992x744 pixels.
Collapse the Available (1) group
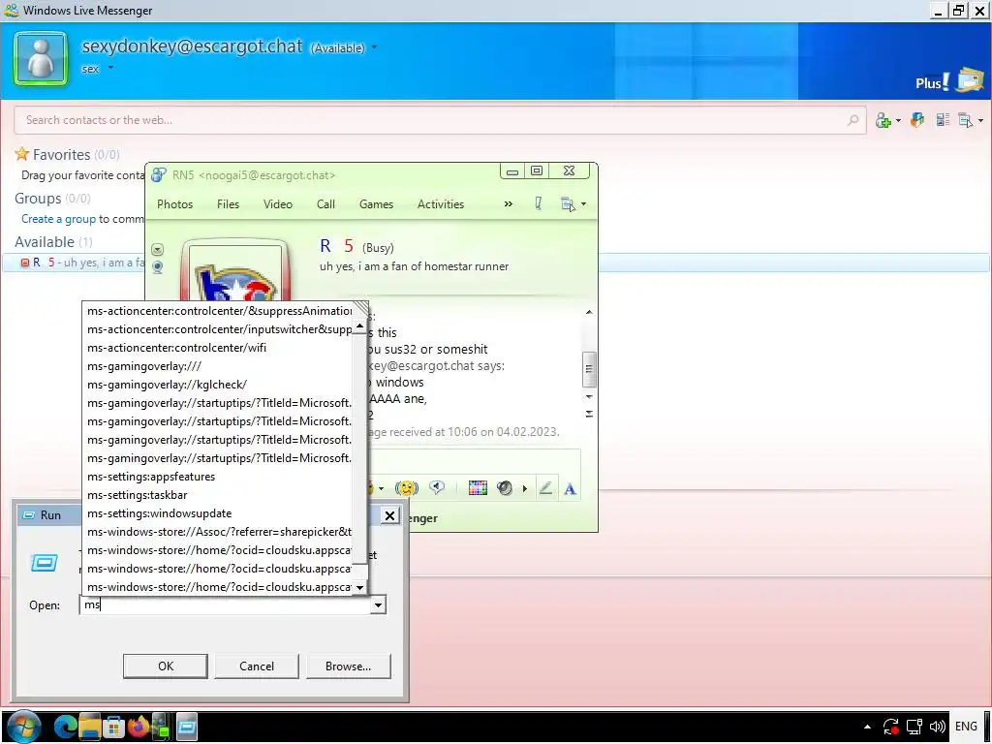53,241
